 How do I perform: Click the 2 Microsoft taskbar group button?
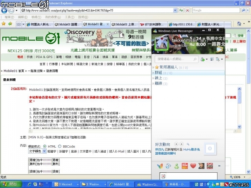(x=66, y=184)
